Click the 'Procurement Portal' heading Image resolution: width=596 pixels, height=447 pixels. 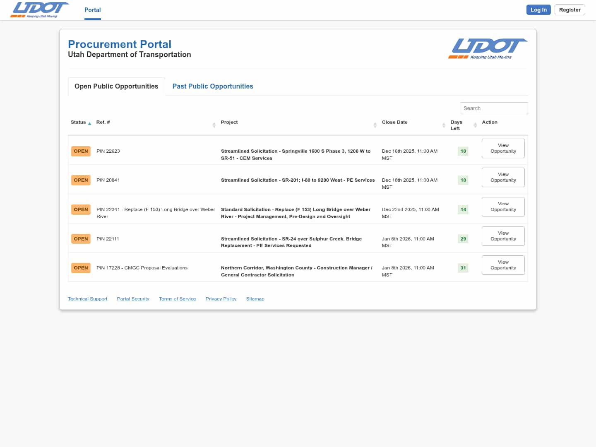coord(120,44)
